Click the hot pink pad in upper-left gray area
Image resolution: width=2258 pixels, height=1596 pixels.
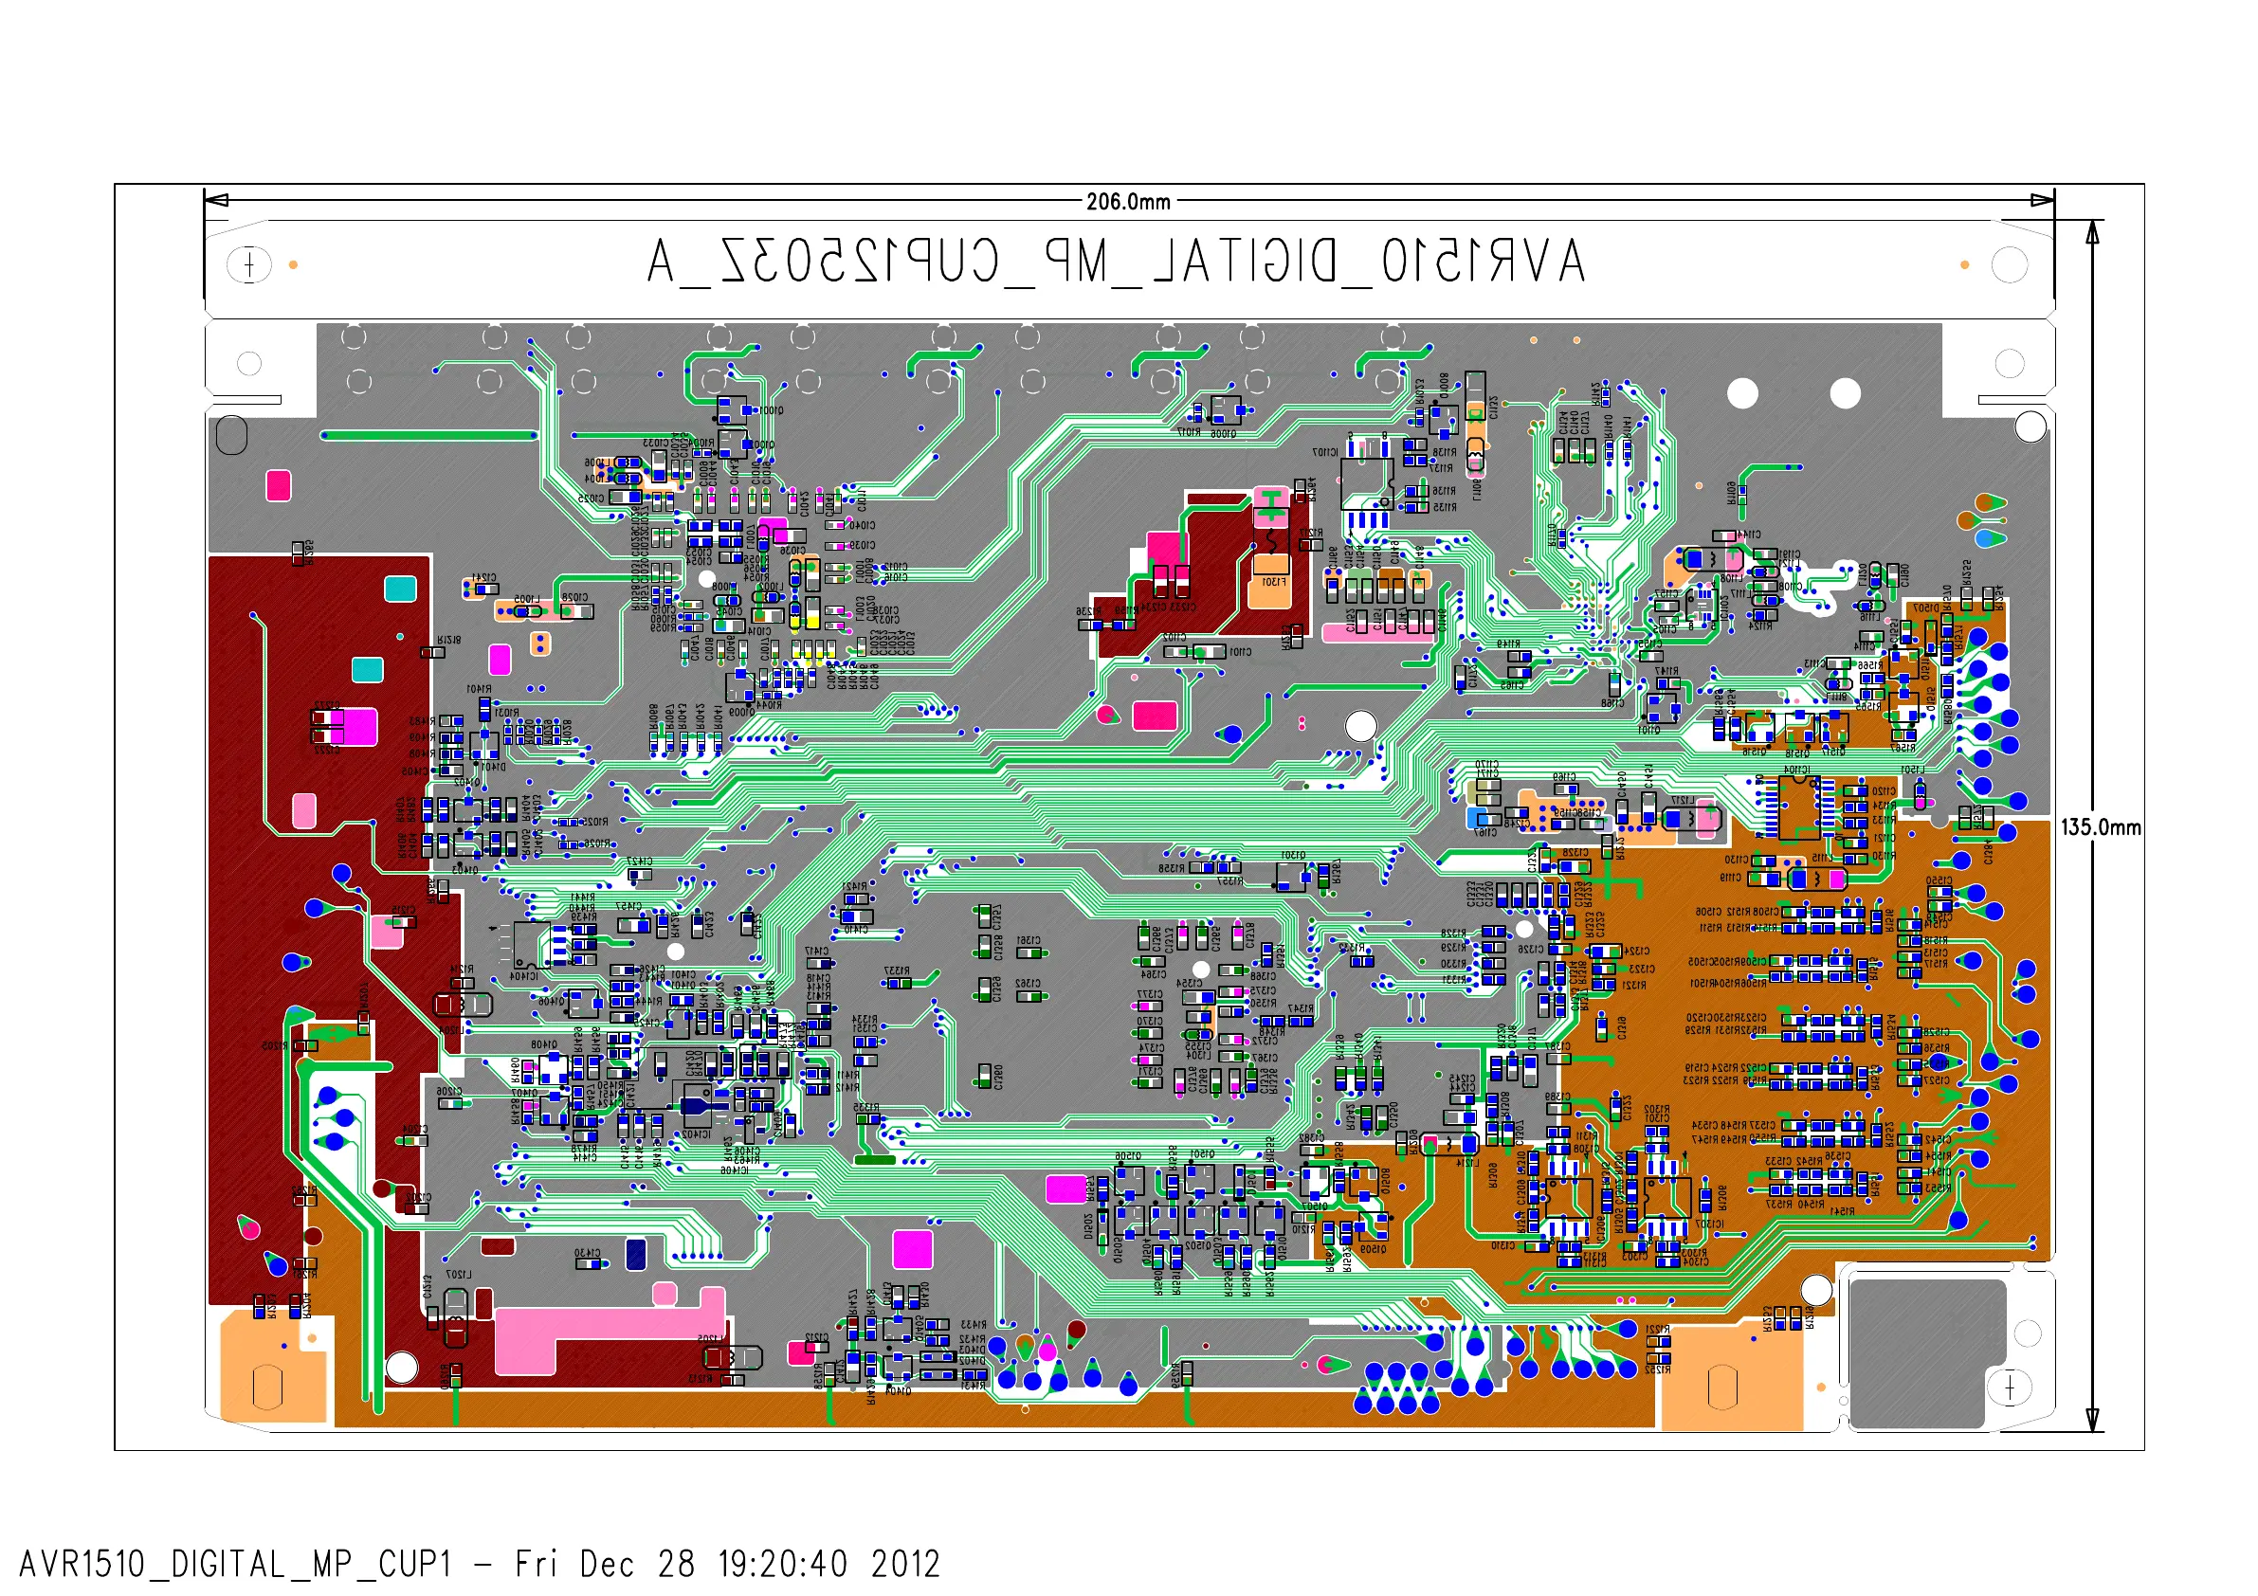pos(279,486)
